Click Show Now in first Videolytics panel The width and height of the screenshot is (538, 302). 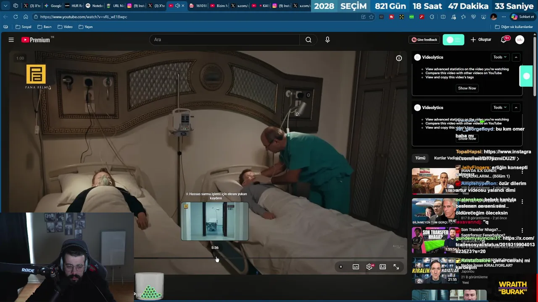(467, 88)
